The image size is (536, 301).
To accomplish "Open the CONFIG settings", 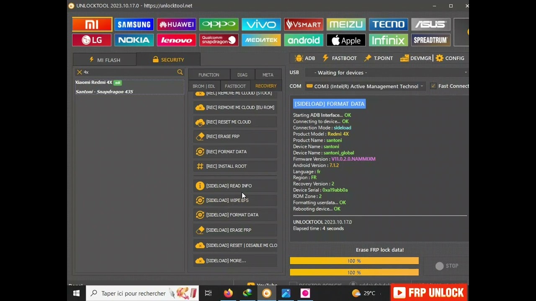I will click(450, 58).
